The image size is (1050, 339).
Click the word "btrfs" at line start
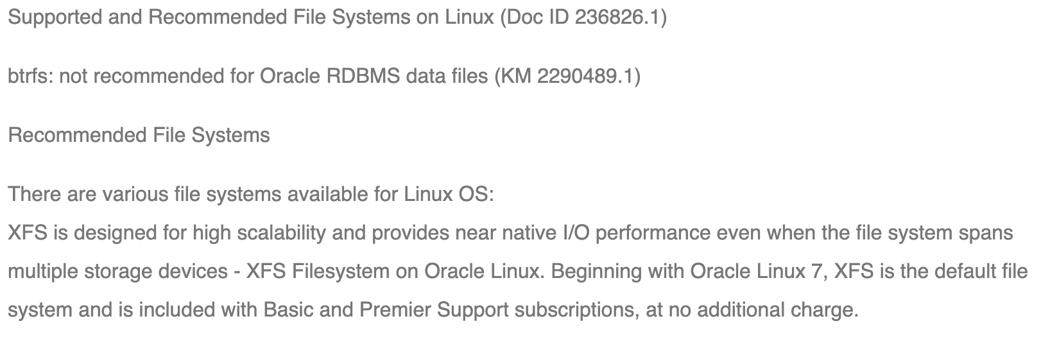[x=30, y=76]
